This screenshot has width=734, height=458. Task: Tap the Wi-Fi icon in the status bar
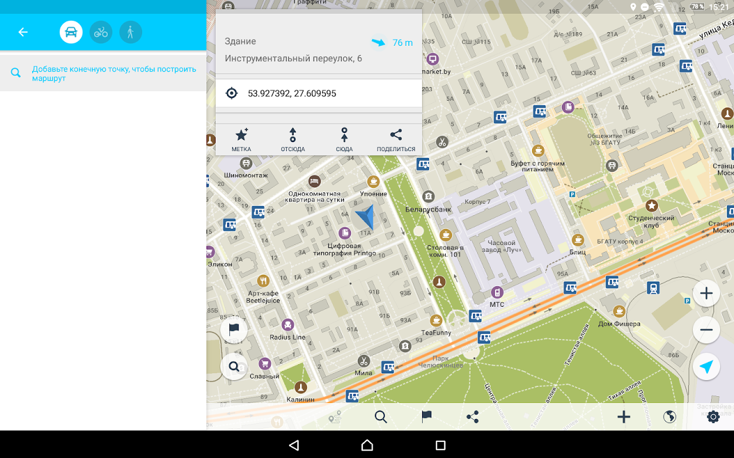[x=659, y=7]
